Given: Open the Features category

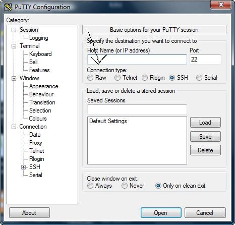Looking at the screenshot, I should (39, 70).
